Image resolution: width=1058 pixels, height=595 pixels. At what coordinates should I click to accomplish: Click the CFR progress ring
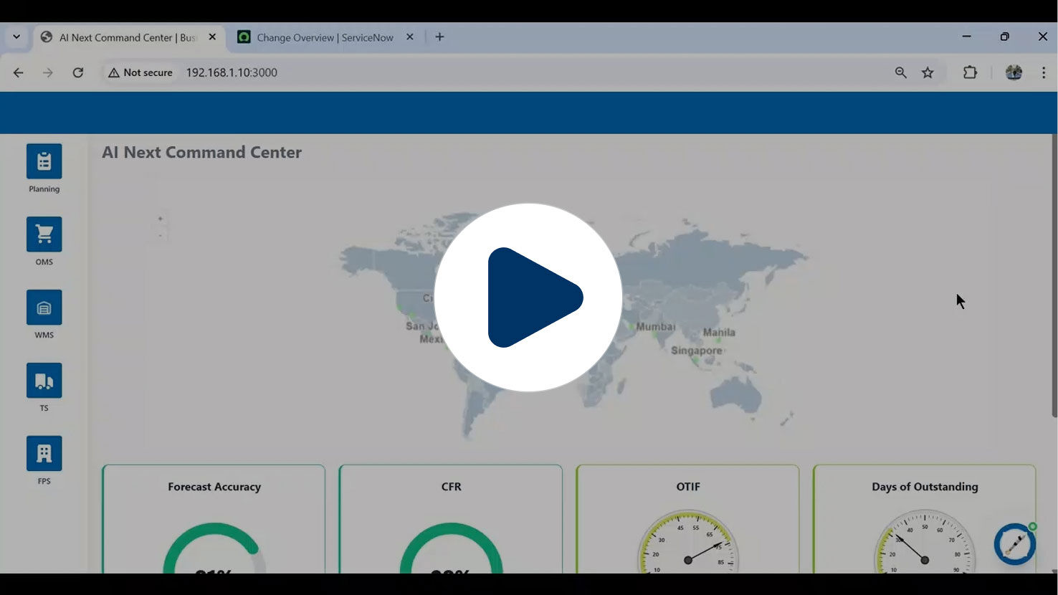point(452,548)
